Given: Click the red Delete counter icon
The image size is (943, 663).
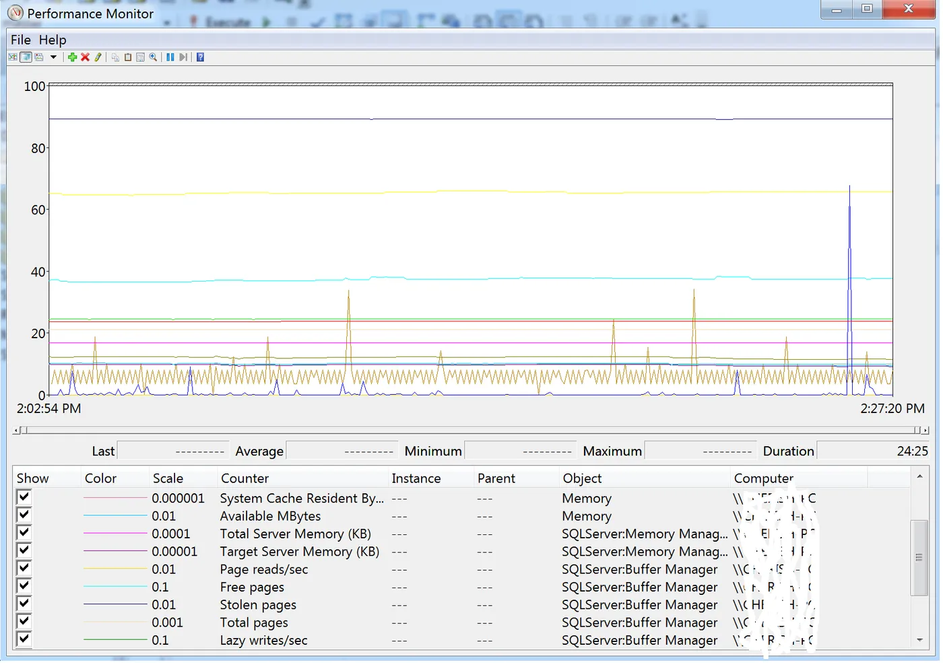Looking at the screenshot, I should click(x=85, y=57).
